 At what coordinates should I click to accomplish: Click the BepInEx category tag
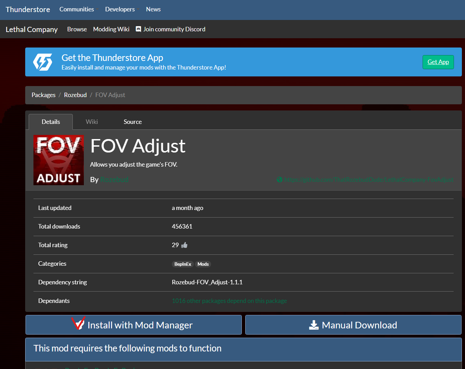[182, 264]
